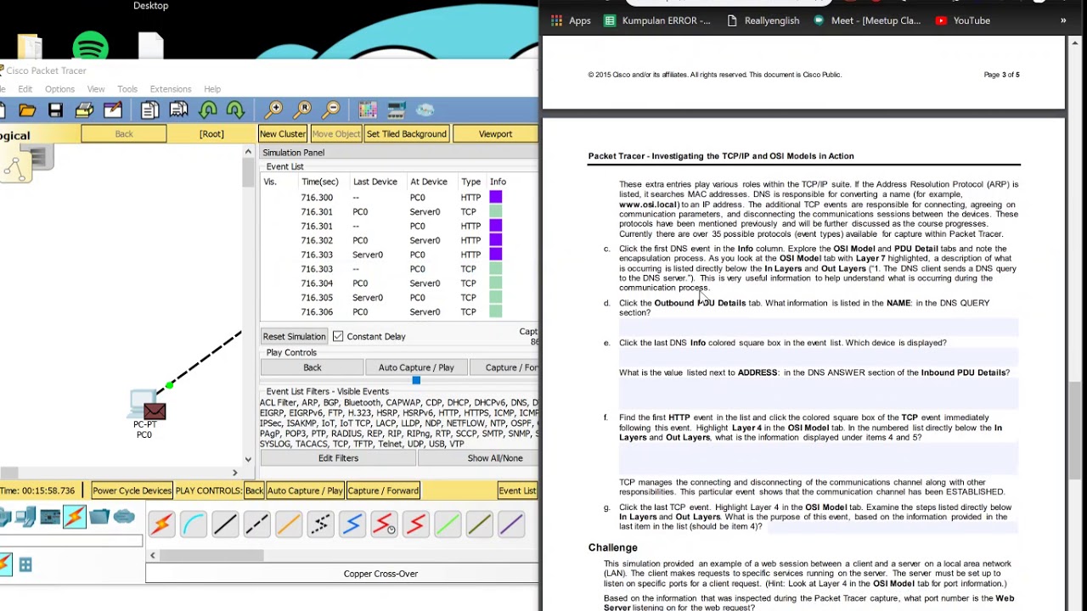Open the Options menu
Viewport: 1087px width, 611px height.
click(x=59, y=89)
